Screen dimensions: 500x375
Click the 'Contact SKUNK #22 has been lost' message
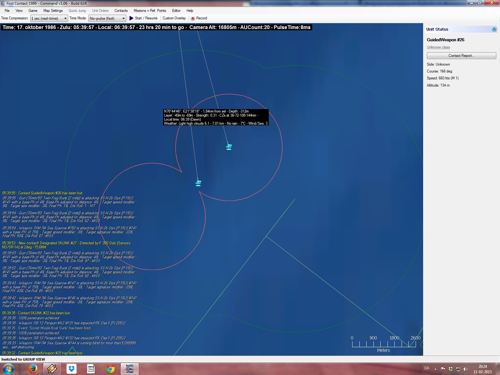36,313
